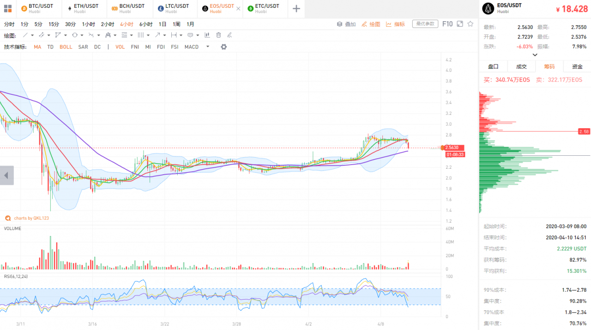Toggle the BOLL indicator
The image size is (591, 330).
coord(66,47)
